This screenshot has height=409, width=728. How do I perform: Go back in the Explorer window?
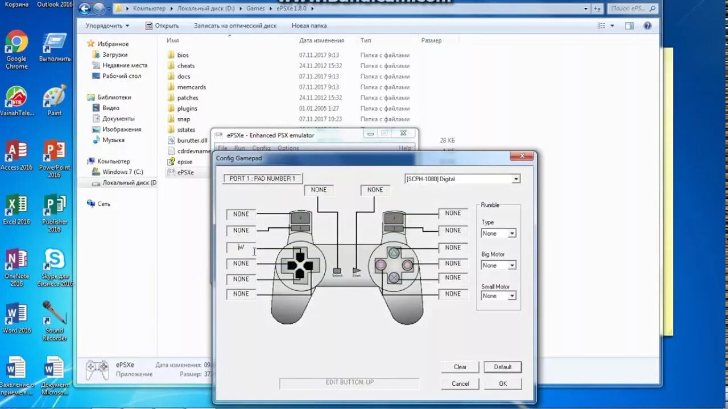[x=85, y=9]
